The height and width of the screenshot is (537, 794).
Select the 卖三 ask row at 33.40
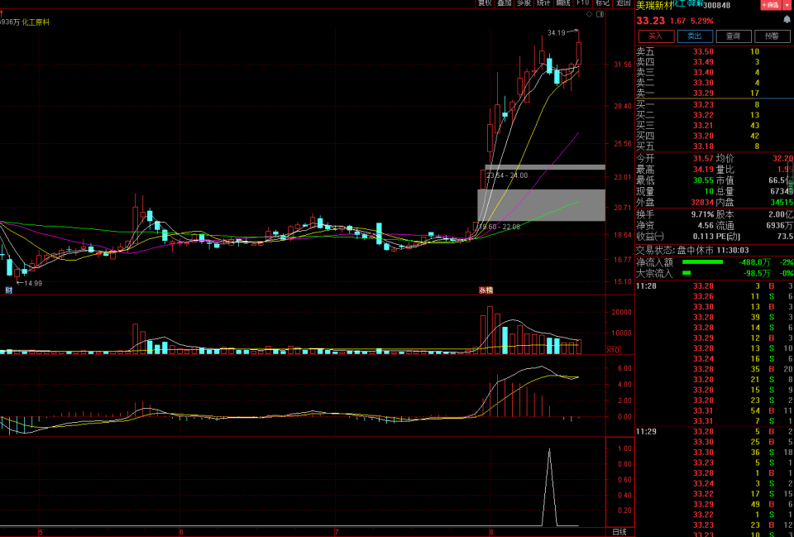click(715, 73)
